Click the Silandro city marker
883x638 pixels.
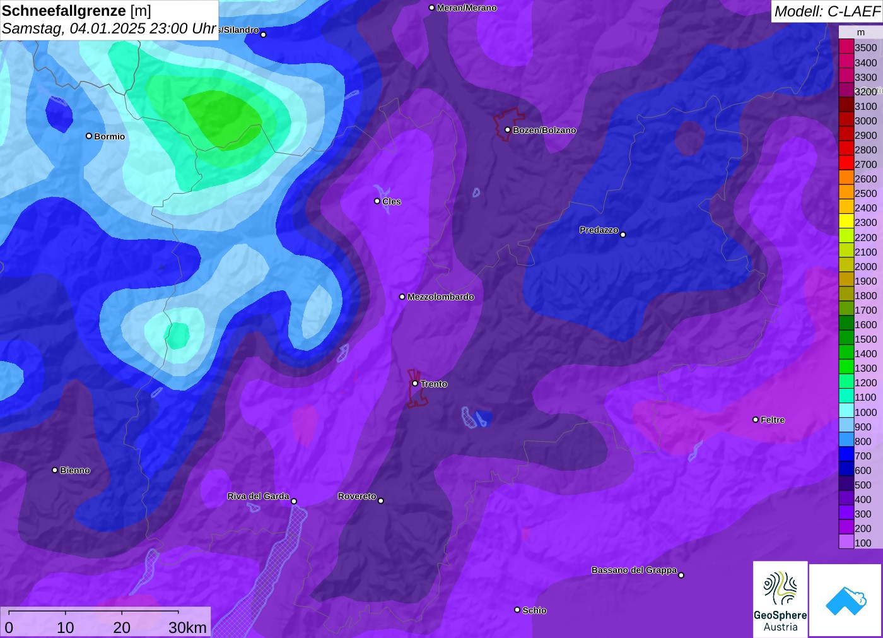tap(264, 35)
